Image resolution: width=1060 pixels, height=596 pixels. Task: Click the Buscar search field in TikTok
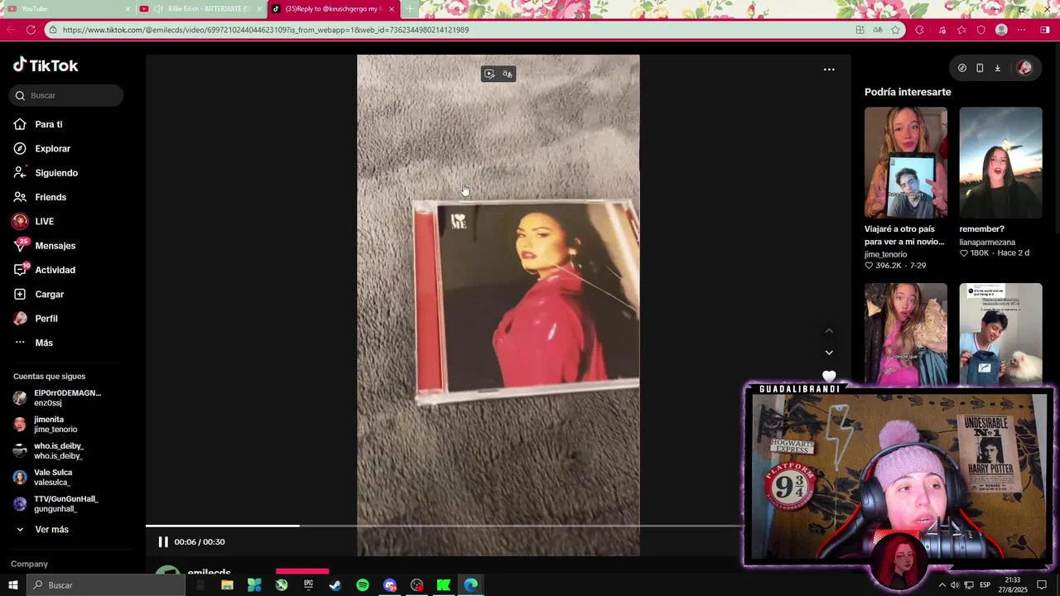[x=66, y=95]
